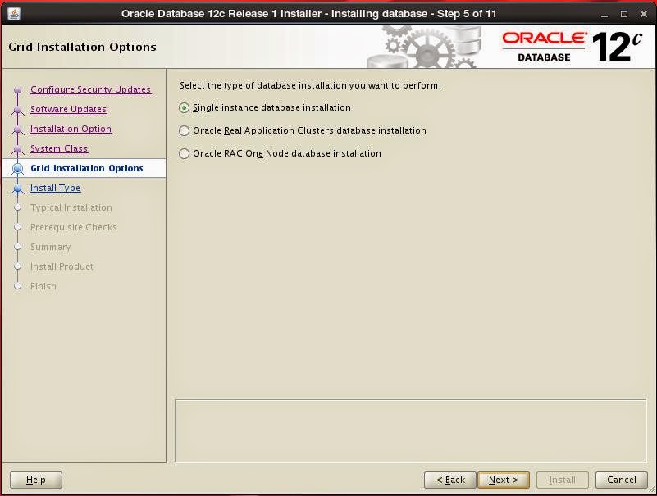This screenshot has height=496, width=657.
Task: Click the 'Install Product' step text
Action: [x=62, y=266]
